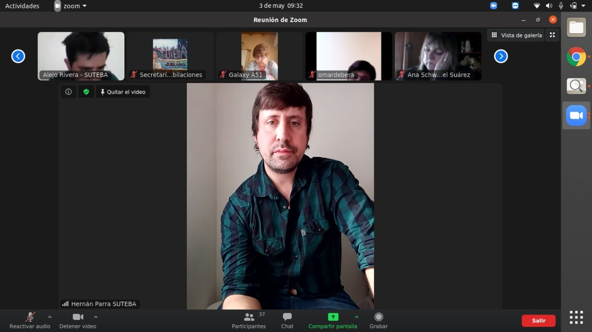Expand audio options arrow next to microphone
This screenshot has height=332, width=592.
coord(50,317)
